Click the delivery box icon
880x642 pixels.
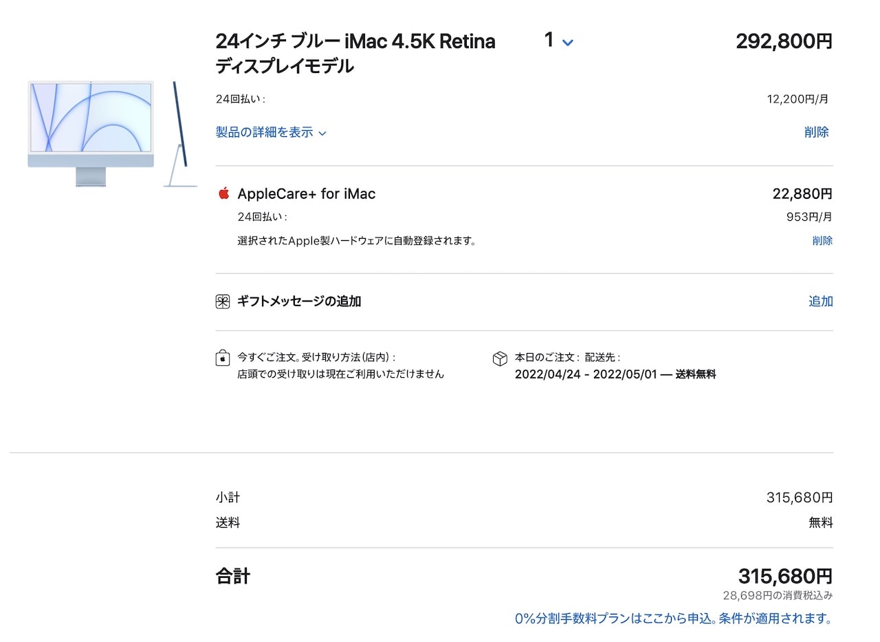click(x=500, y=359)
